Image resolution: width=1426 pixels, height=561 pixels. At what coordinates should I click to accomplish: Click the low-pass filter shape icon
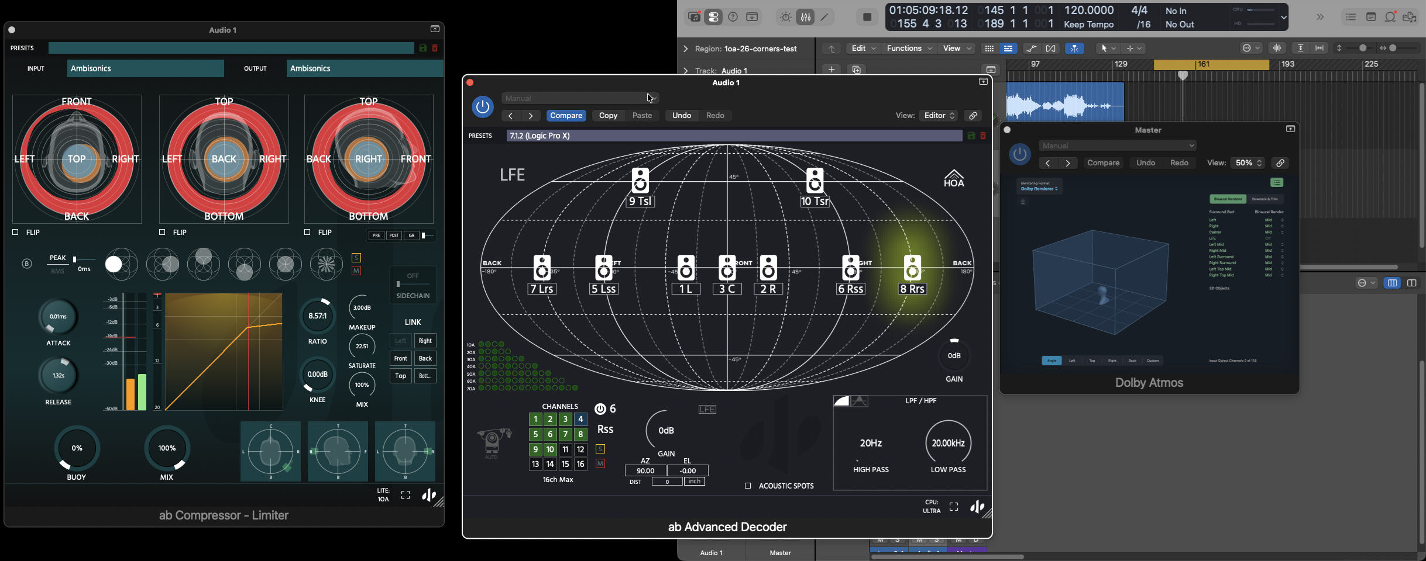pyautogui.click(x=841, y=401)
